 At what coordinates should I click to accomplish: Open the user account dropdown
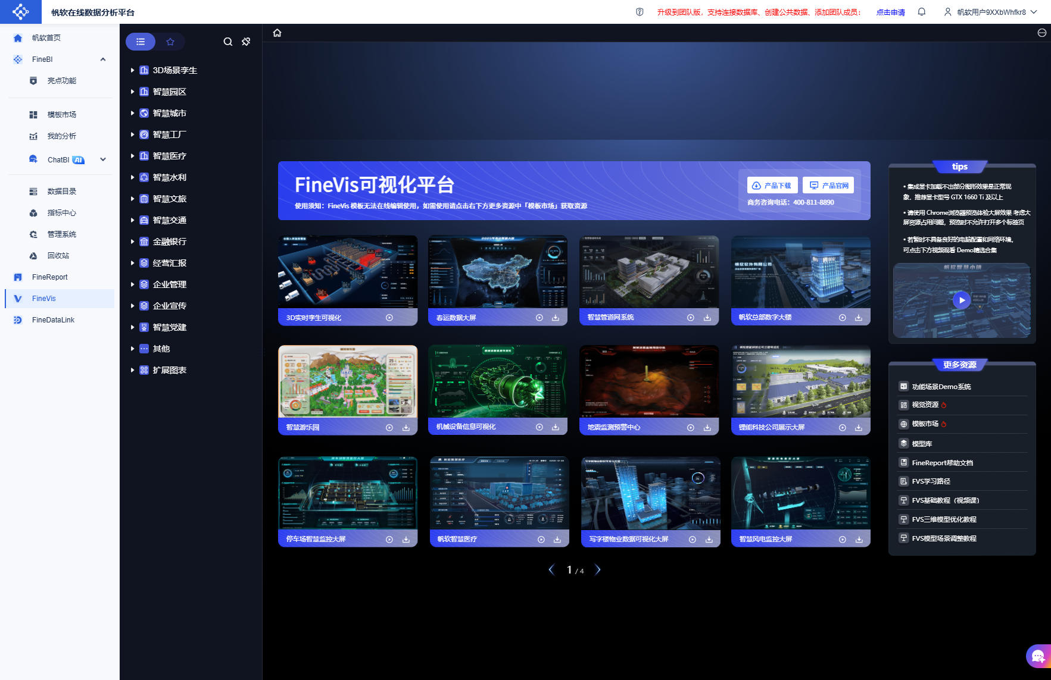(990, 12)
